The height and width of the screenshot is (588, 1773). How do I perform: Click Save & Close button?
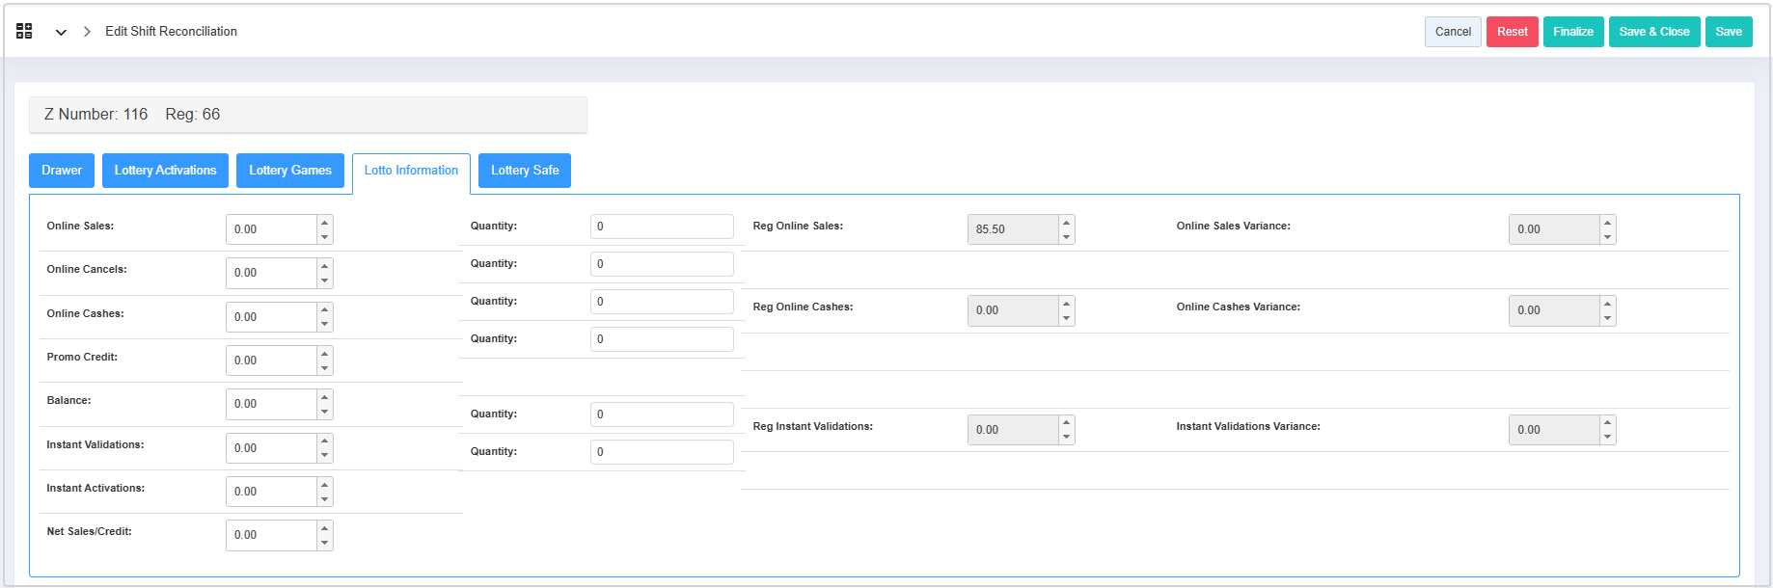tap(1653, 32)
